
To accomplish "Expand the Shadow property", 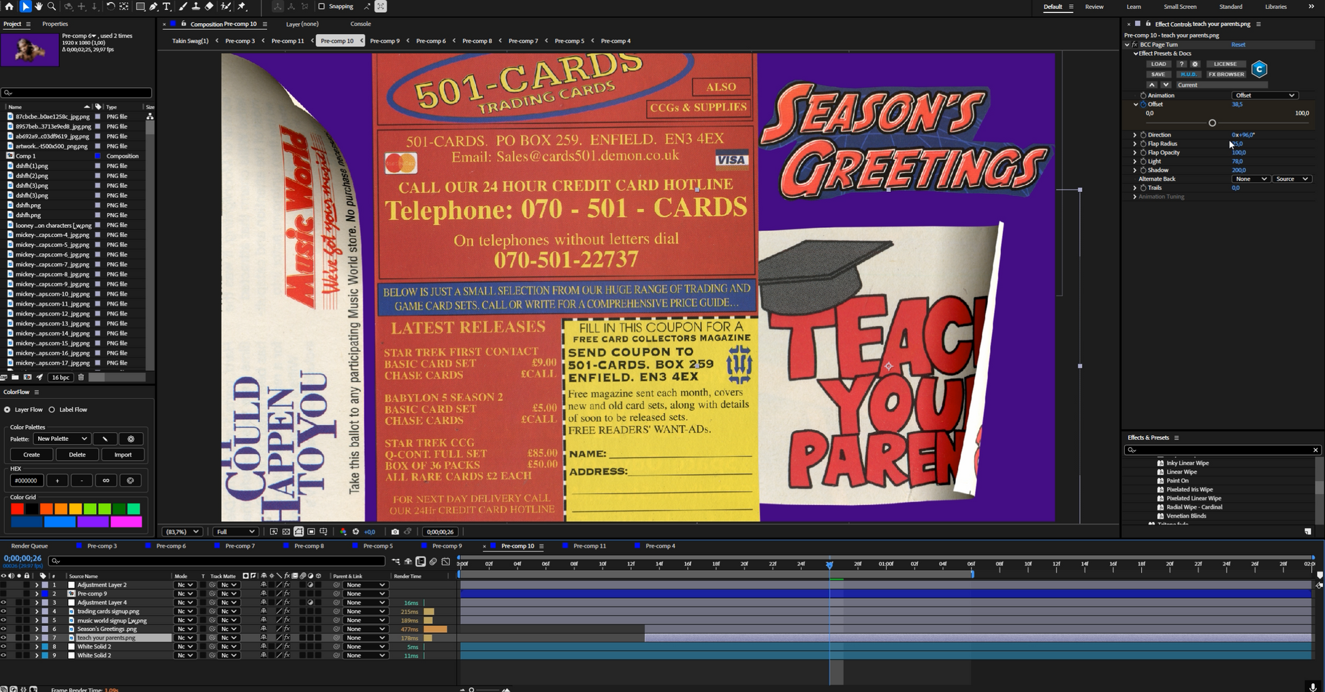I will tap(1135, 170).
